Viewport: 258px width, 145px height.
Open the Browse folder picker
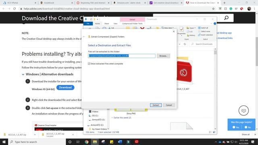(163, 56)
